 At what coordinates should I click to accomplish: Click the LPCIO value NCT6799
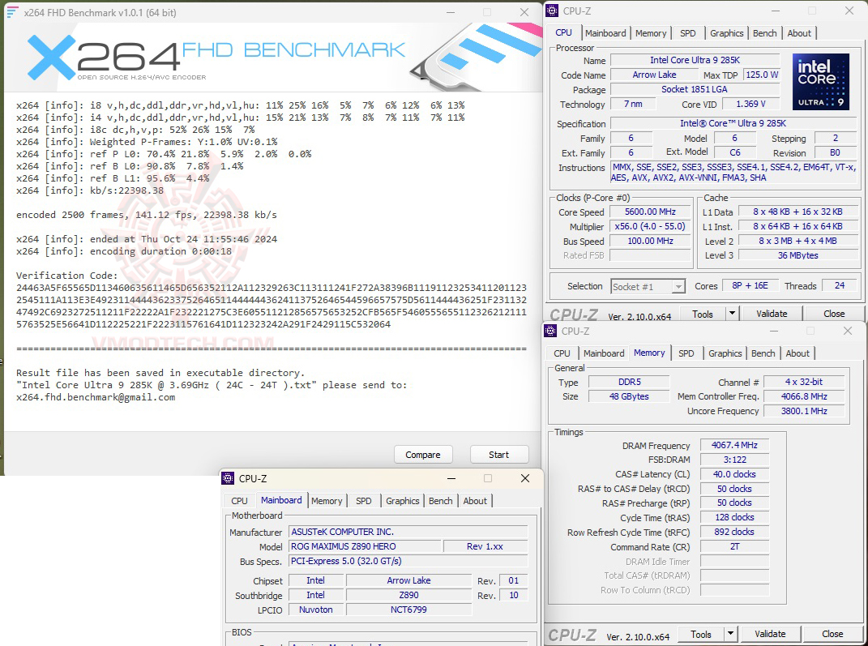pos(408,610)
